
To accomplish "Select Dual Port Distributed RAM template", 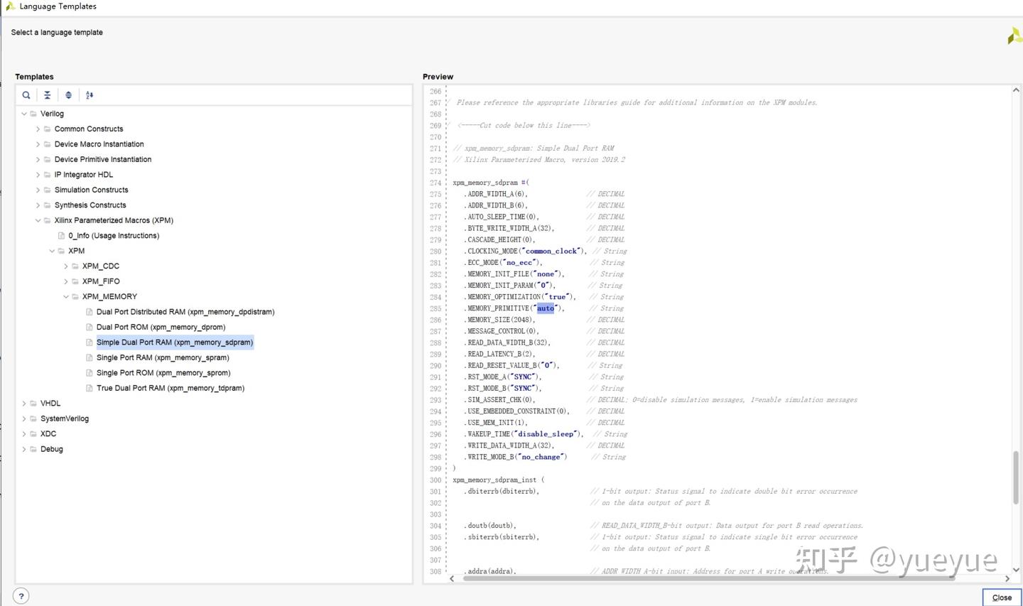I will tap(185, 312).
